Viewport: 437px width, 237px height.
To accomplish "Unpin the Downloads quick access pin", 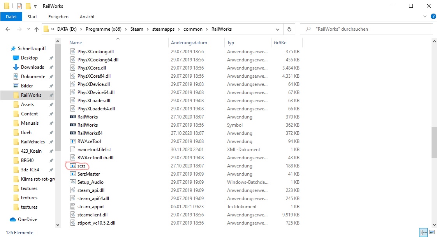I will [x=51, y=67].
